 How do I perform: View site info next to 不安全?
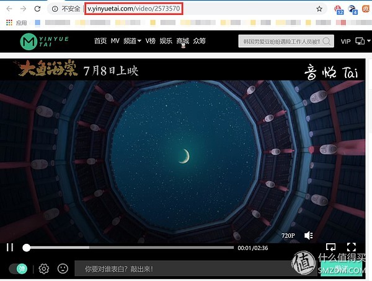[55, 9]
